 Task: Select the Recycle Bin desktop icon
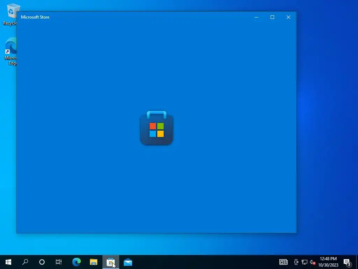pos(10,14)
